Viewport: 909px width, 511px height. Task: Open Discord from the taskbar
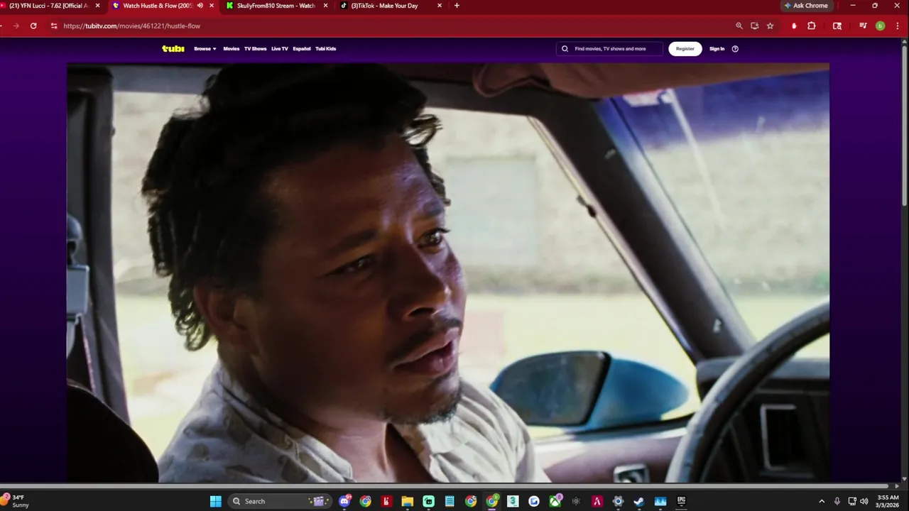pyautogui.click(x=344, y=501)
